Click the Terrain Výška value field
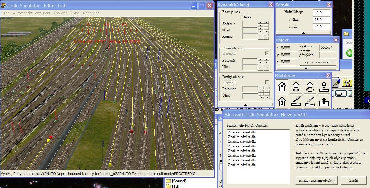Screen dimensions: 370x188 click(x=321, y=20)
